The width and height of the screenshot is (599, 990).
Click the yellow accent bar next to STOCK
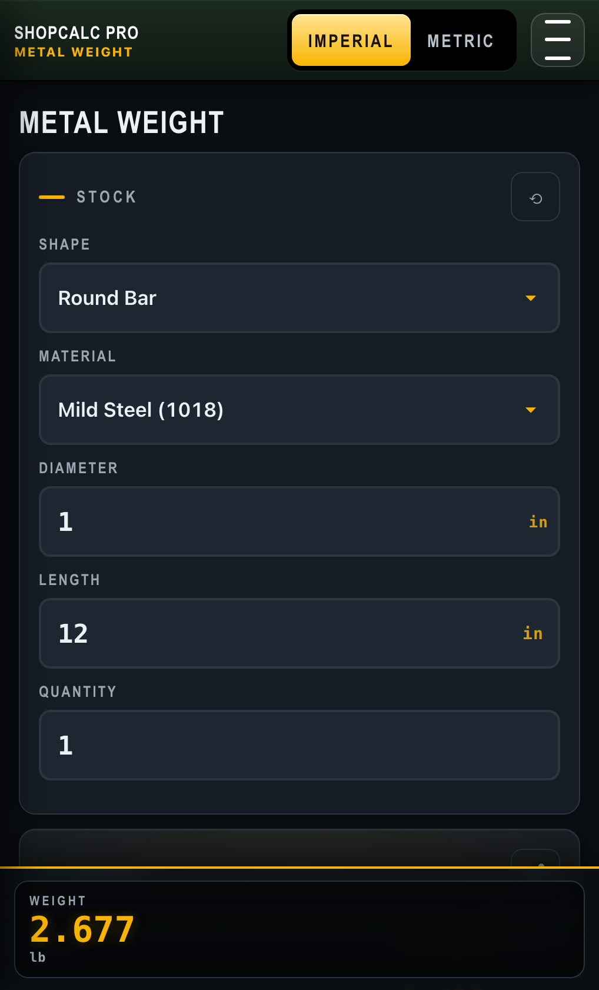[x=51, y=197]
